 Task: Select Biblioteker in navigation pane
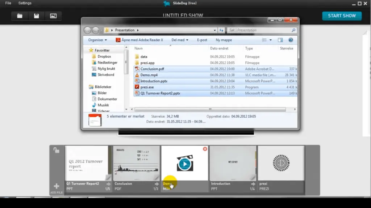(103, 87)
